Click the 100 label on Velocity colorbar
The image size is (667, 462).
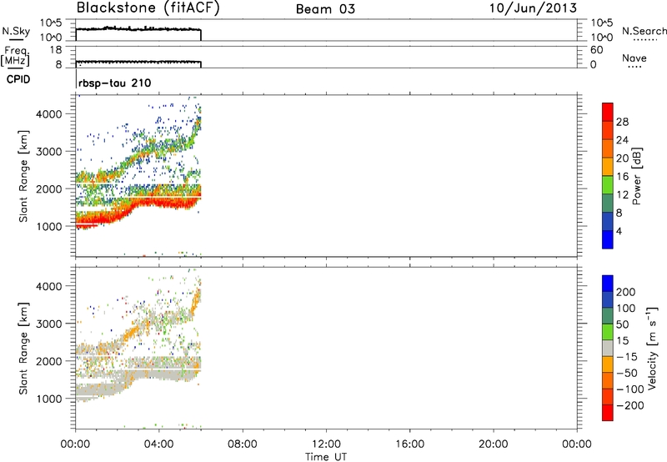[x=626, y=309]
